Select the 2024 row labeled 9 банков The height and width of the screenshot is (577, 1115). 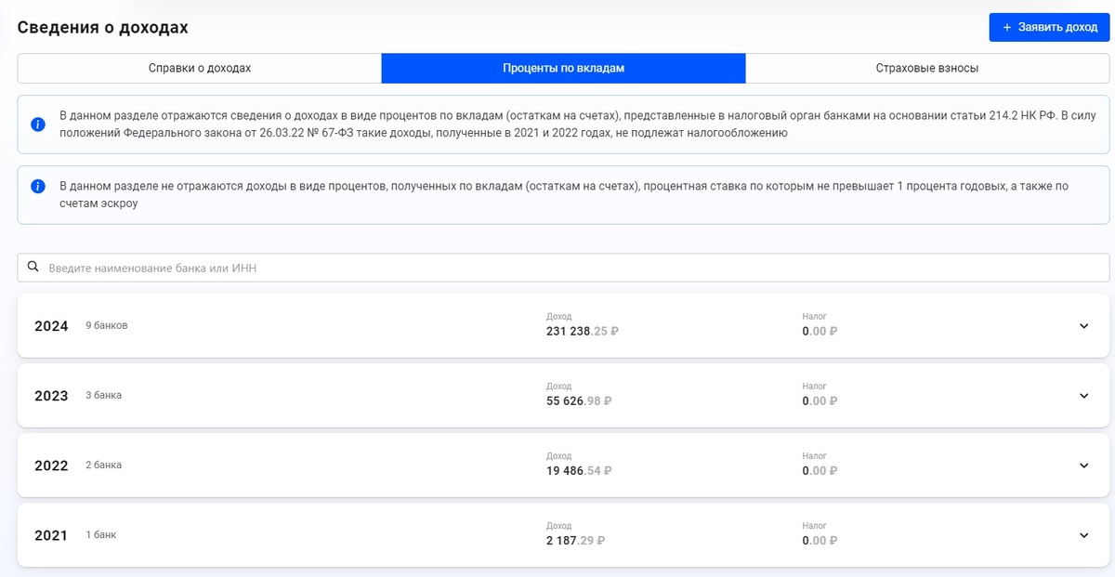tap(105, 326)
